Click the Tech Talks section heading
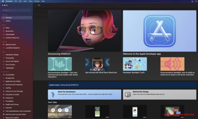 [52, 102]
